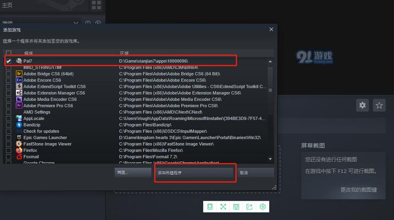The image size is (394, 220).
Task: Click the program list scroll down arrow
Action: click(x=270, y=159)
